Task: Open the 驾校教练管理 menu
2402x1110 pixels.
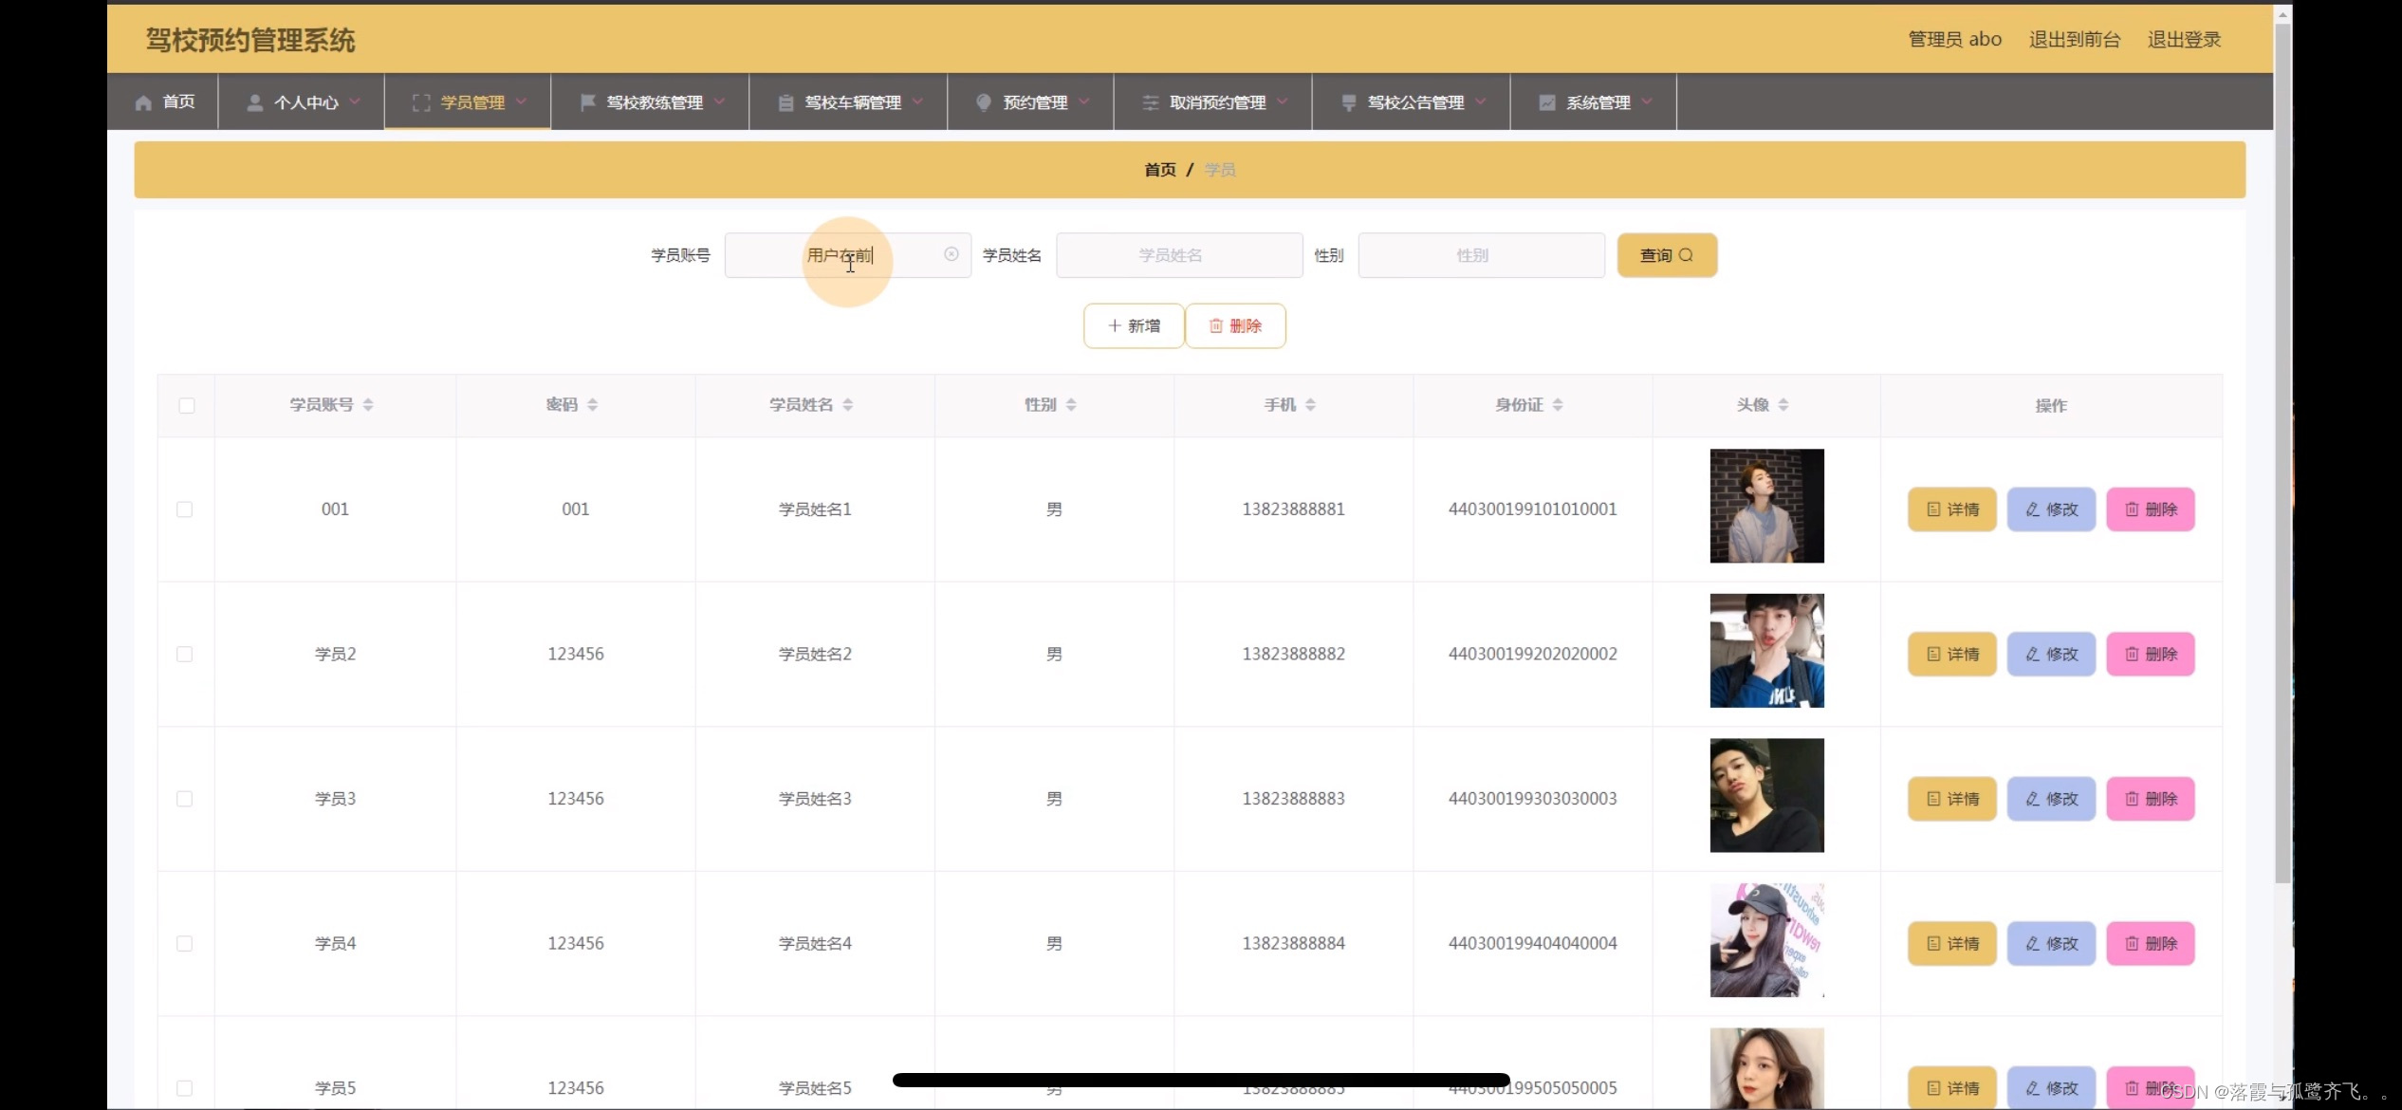Action: (650, 102)
